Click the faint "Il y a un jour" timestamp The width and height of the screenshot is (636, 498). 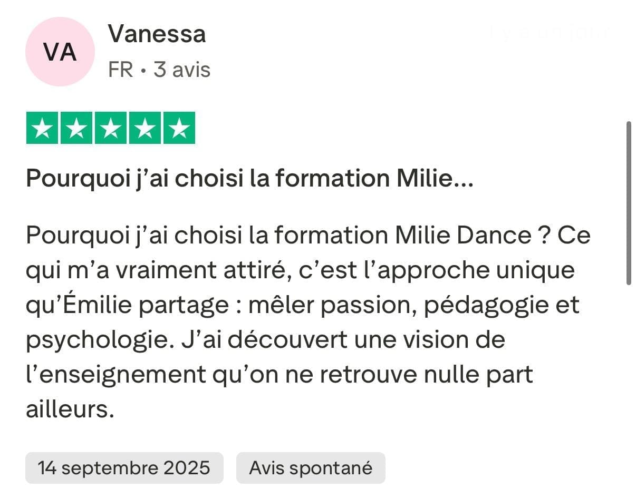548,33
